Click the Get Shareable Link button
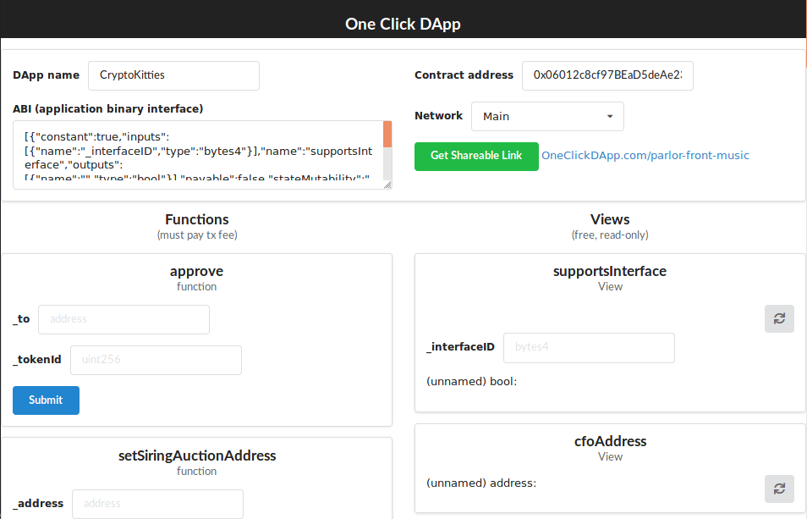Image resolution: width=807 pixels, height=519 pixels. coord(476,156)
